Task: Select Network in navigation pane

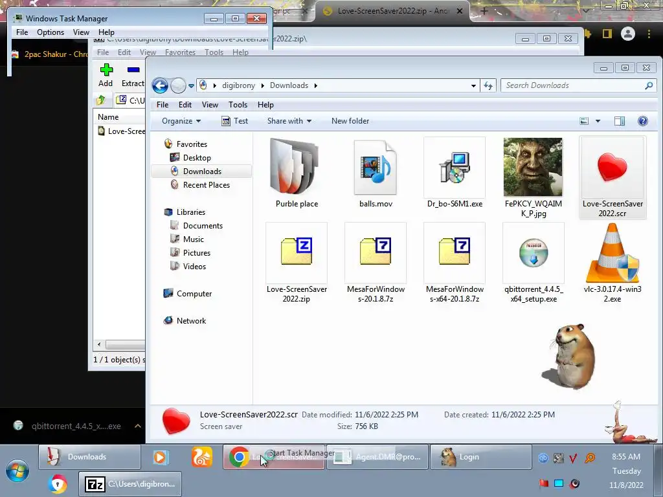Action: (x=191, y=321)
